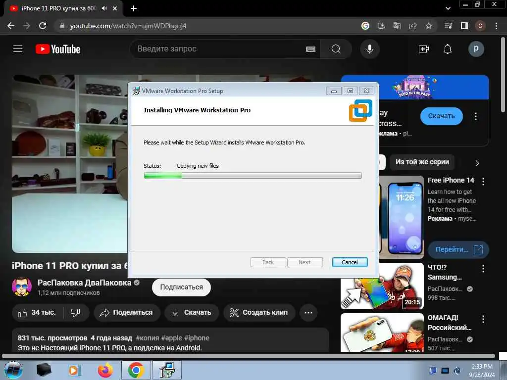The width and height of the screenshot is (507, 380).
Task: Open a new Chrome tab
Action: tap(134, 8)
